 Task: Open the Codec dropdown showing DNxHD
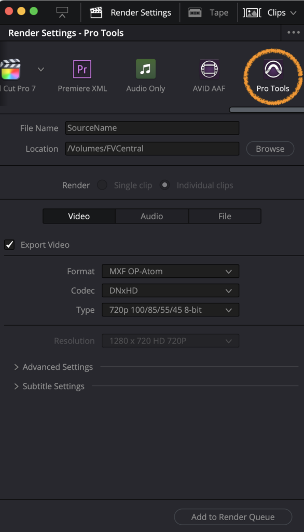click(171, 291)
